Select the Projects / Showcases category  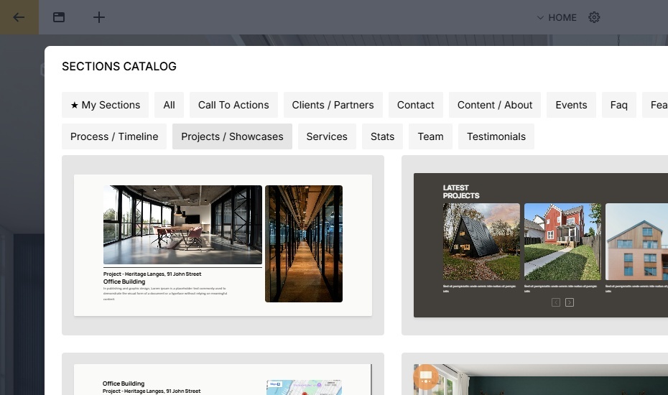tap(232, 136)
